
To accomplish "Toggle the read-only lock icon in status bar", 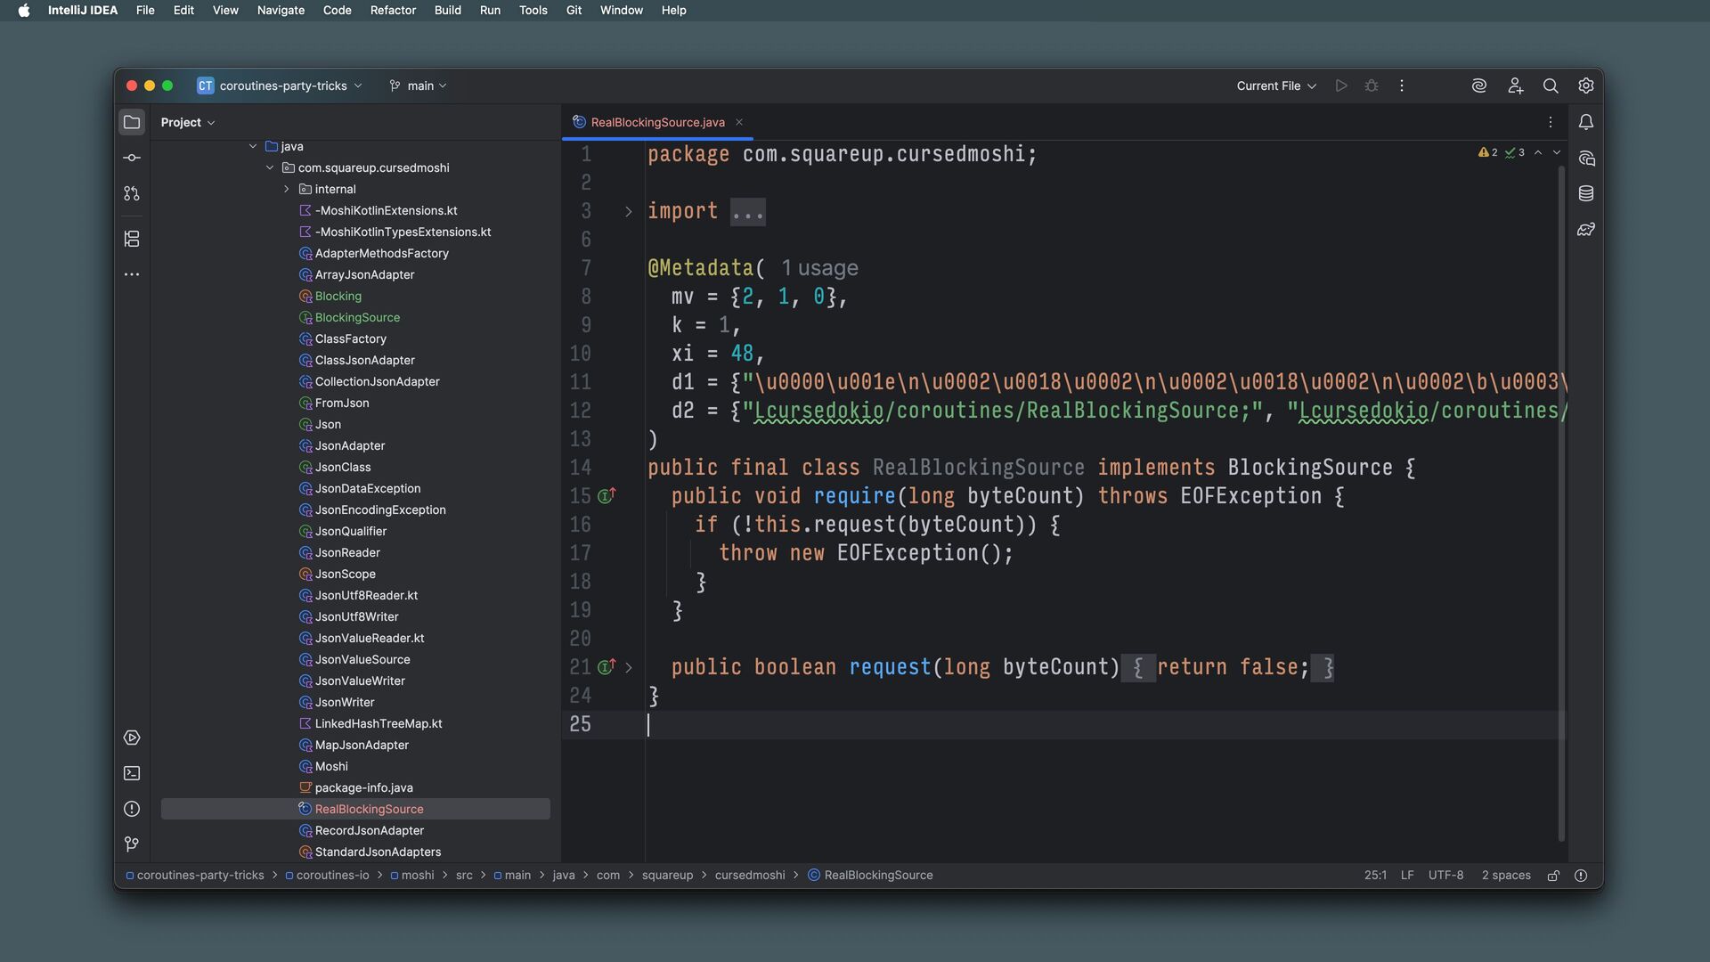I will click(1553, 876).
